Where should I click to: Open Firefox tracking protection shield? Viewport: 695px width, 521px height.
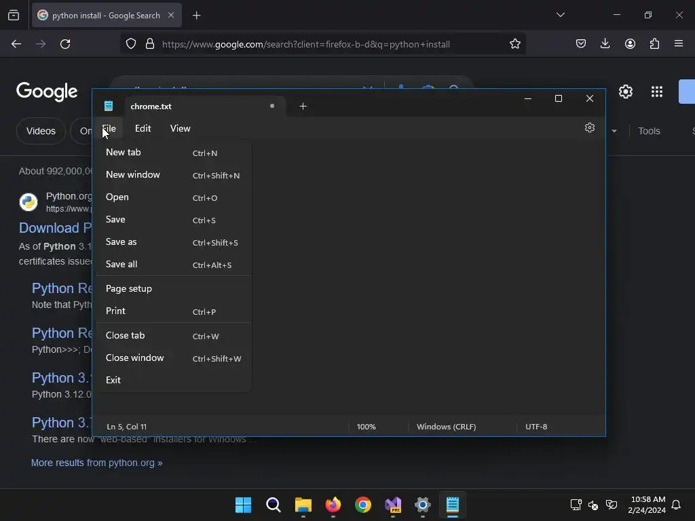(131, 44)
